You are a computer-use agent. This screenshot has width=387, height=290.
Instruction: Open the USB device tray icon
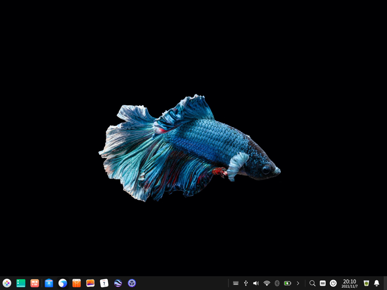246,283
